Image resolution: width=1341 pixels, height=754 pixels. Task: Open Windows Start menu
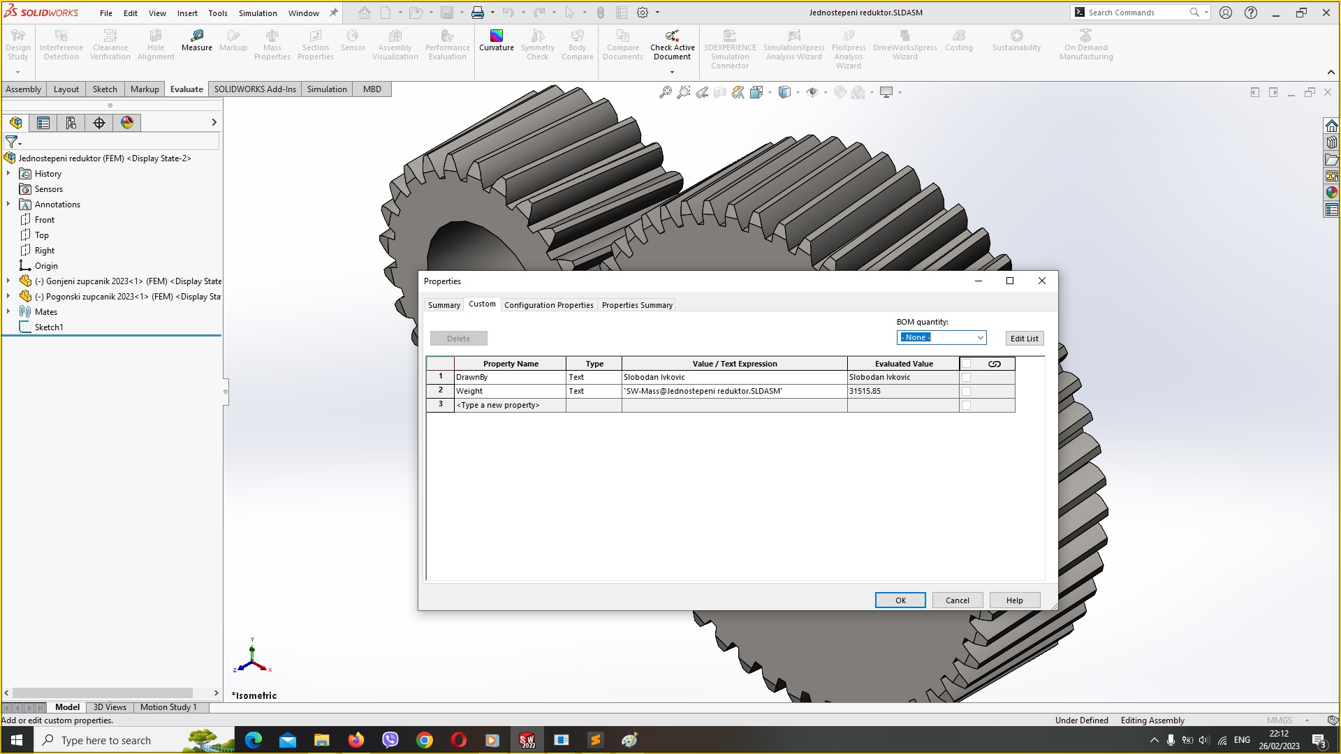[17, 740]
